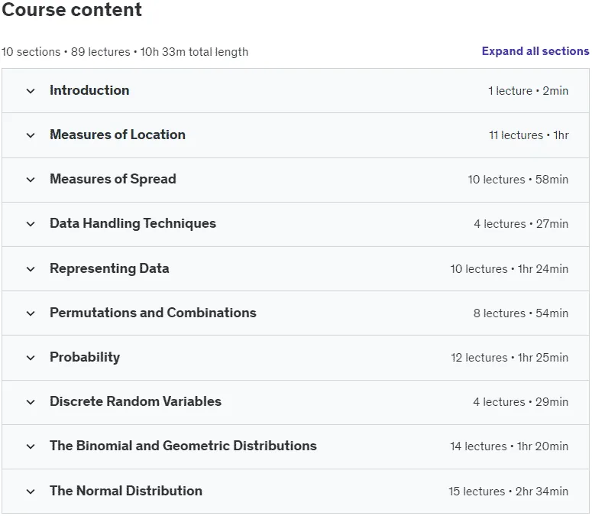Click the chevron icon beside Representing Data
592x516 pixels.
(31, 269)
